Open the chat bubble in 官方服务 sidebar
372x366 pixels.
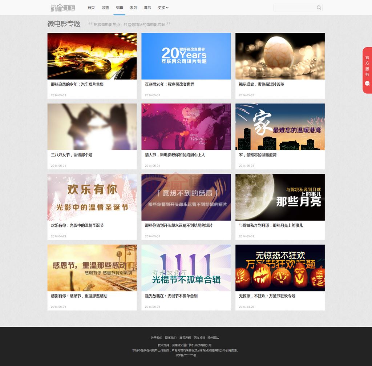[x=367, y=84]
